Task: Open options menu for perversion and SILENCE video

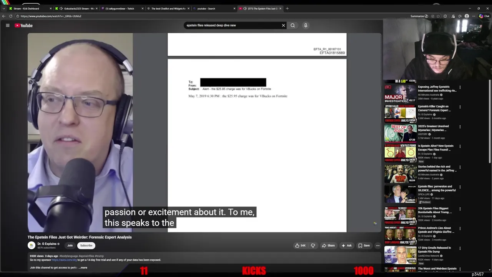Action: (x=460, y=187)
